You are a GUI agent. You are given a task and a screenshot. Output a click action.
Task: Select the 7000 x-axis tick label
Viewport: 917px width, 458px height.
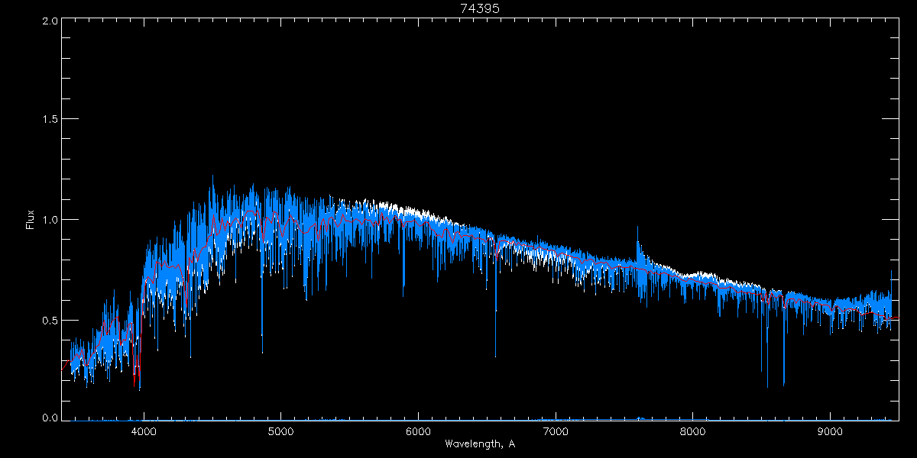[556, 431]
